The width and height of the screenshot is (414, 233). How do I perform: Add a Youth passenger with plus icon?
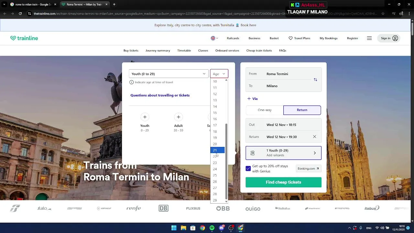[x=145, y=117]
